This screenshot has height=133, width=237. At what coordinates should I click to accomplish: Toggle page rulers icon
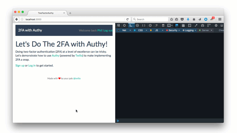209,25
